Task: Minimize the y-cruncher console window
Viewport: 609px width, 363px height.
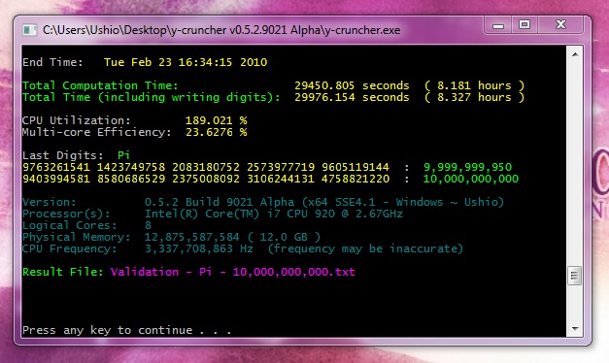Action: pos(498,25)
